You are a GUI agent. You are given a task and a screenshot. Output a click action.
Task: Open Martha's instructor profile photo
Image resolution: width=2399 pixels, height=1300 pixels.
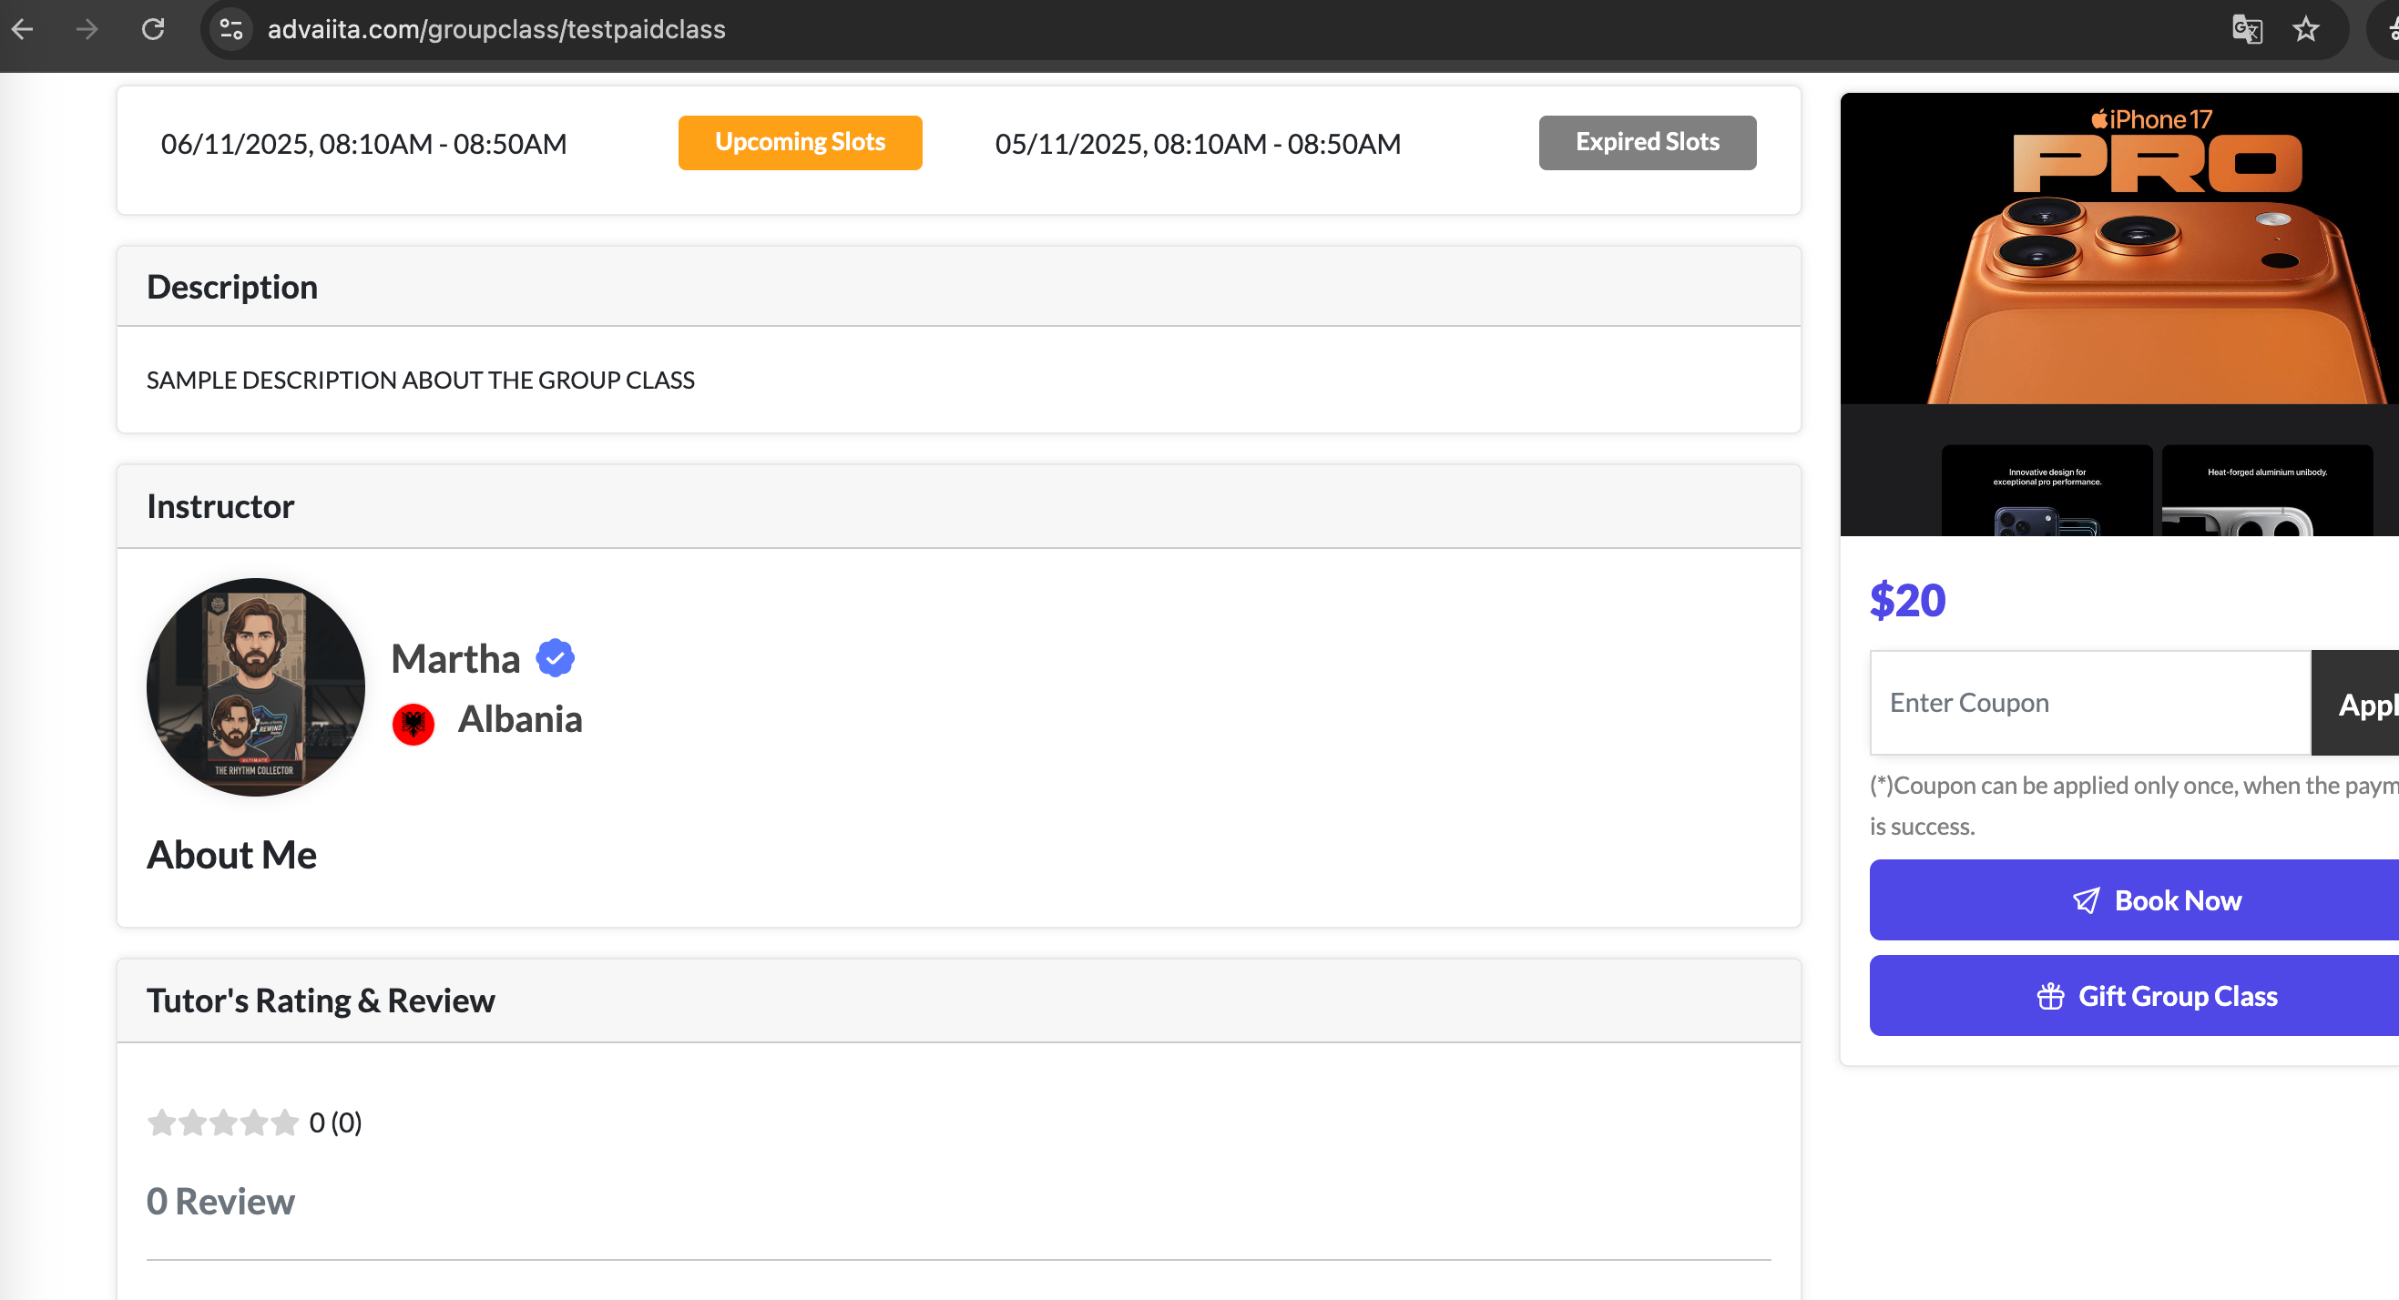click(x=256, y=686)
